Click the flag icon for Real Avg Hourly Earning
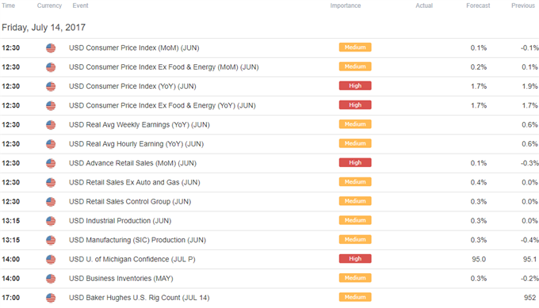 [51, 144]
